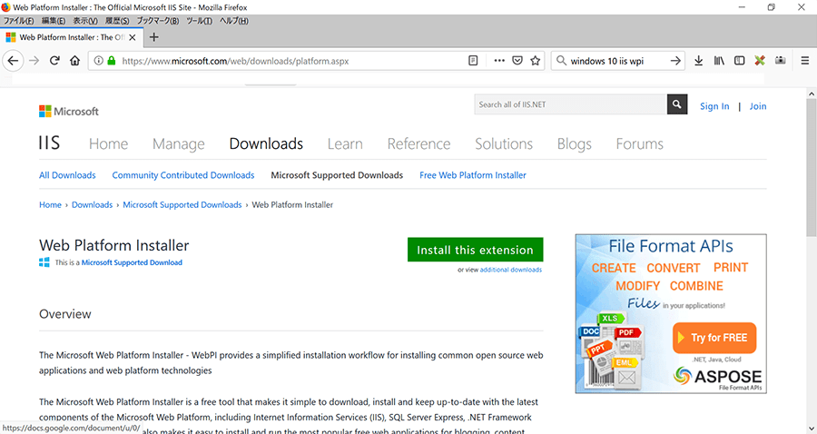This screenshot has height=434, width=817.
Task: Open All Downloads sub-navigation link
Action: [67, 175]
